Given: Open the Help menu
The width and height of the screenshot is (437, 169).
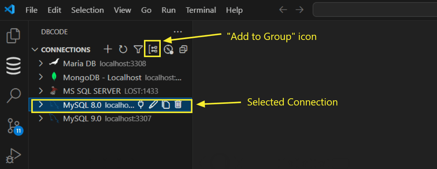Looking at the screenshot, I should point(234,10).
